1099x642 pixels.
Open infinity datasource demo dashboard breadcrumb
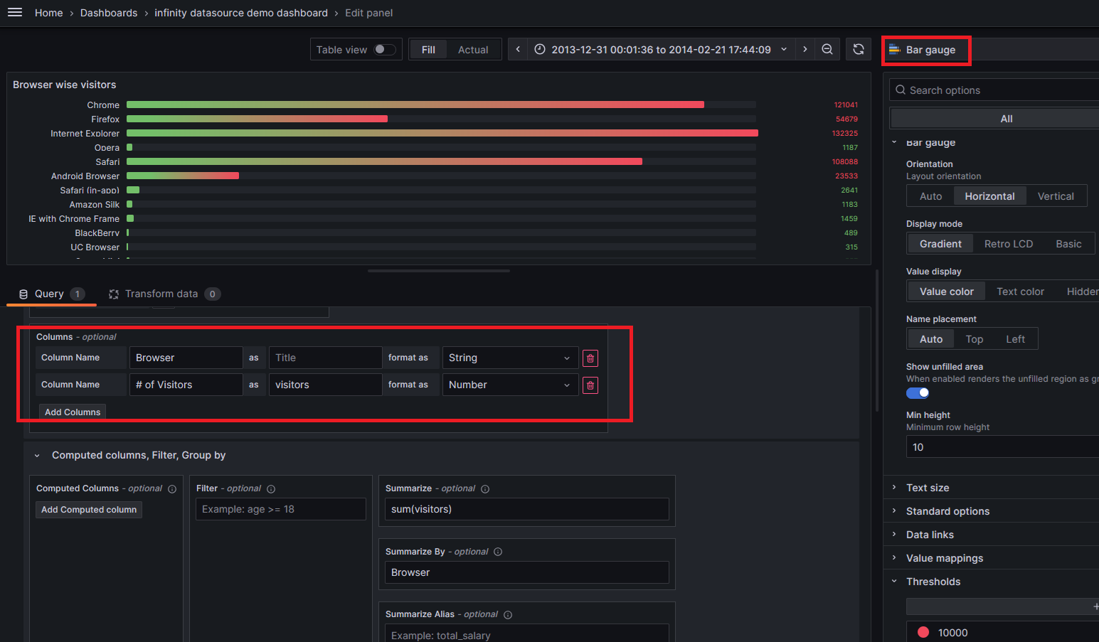(x=241, y=13)
